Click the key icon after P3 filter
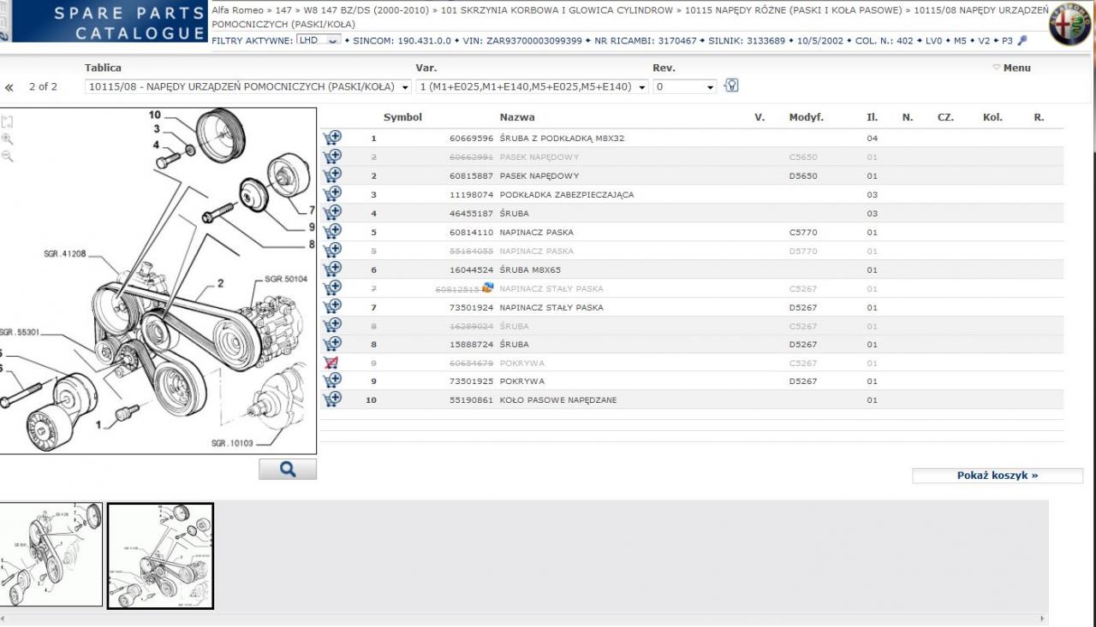This screenshot has height=627, width=1096. click(x=1022, y=40)
